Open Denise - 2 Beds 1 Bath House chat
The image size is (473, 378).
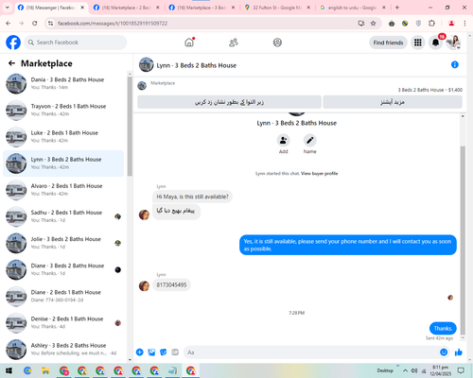coord(63,322)
